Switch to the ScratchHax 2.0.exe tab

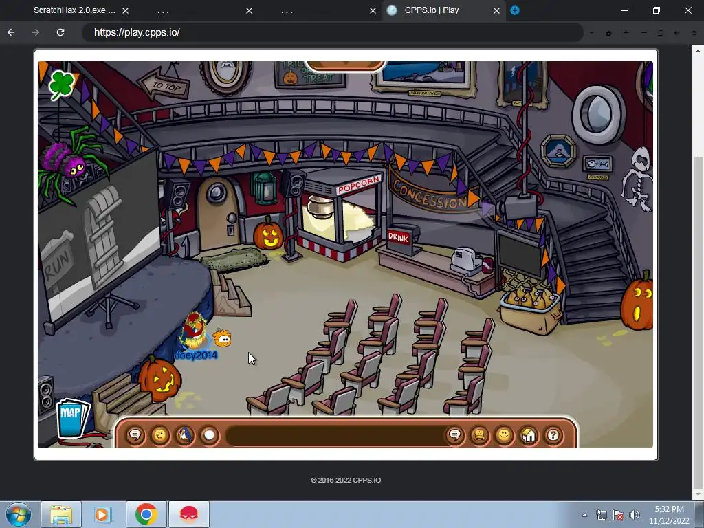74,10
